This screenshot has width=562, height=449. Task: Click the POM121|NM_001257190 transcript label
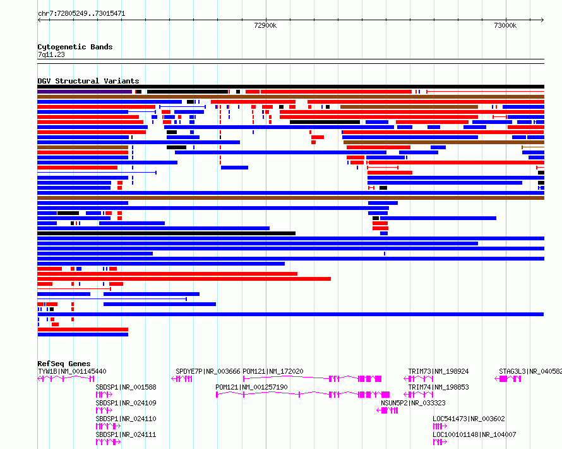251,387
